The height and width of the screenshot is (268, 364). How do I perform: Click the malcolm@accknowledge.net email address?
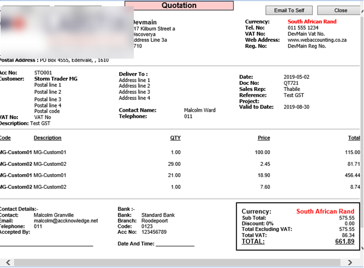pyautogui.click(x=66, y=221)
